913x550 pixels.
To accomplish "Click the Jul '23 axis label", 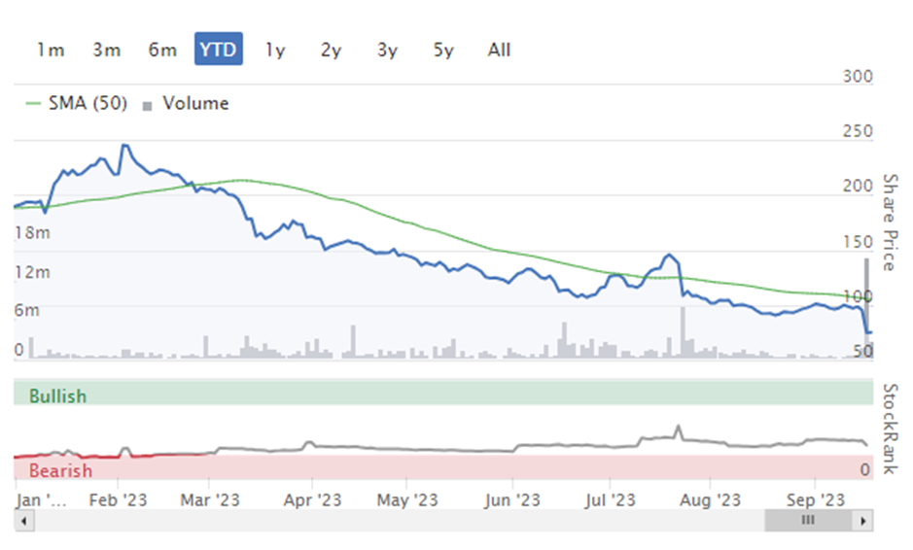I will [x=611, y=499].
